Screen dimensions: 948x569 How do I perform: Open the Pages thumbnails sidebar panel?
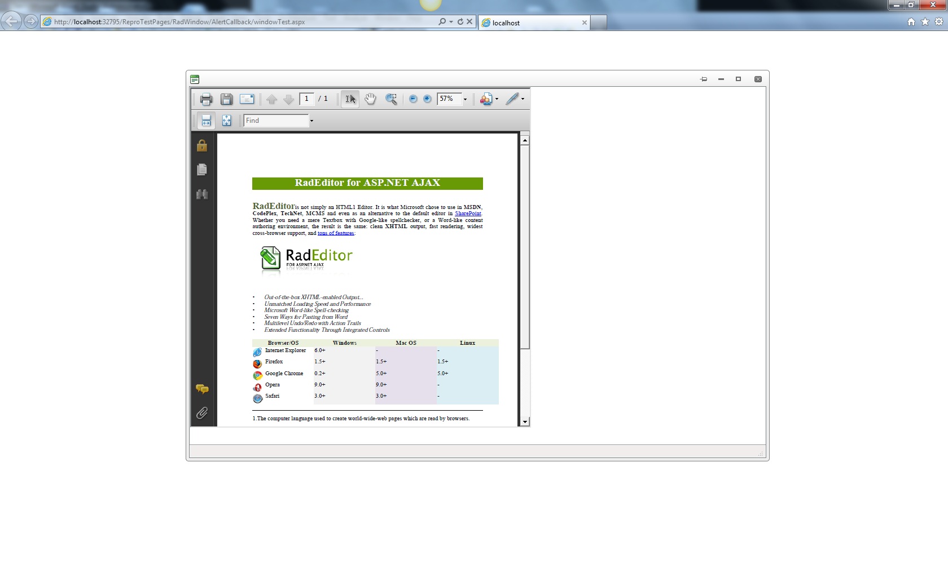[x=202, y=170]
